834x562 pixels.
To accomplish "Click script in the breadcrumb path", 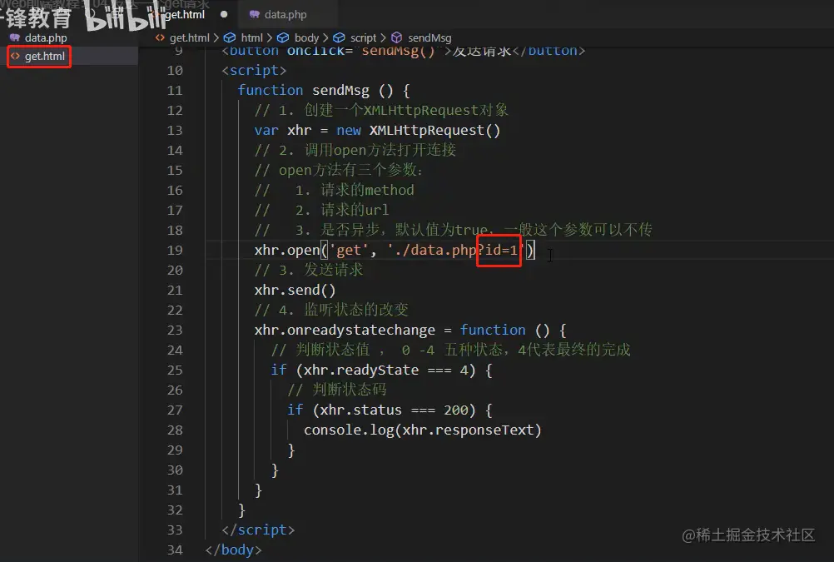I will point(363,37).
